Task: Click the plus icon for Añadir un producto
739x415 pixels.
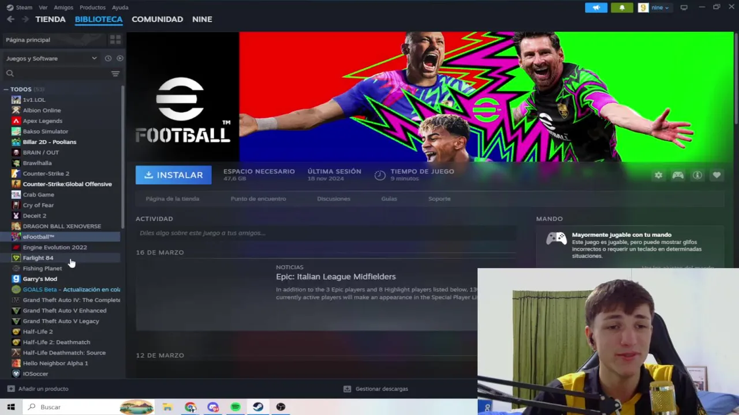Action: point(10,389)
